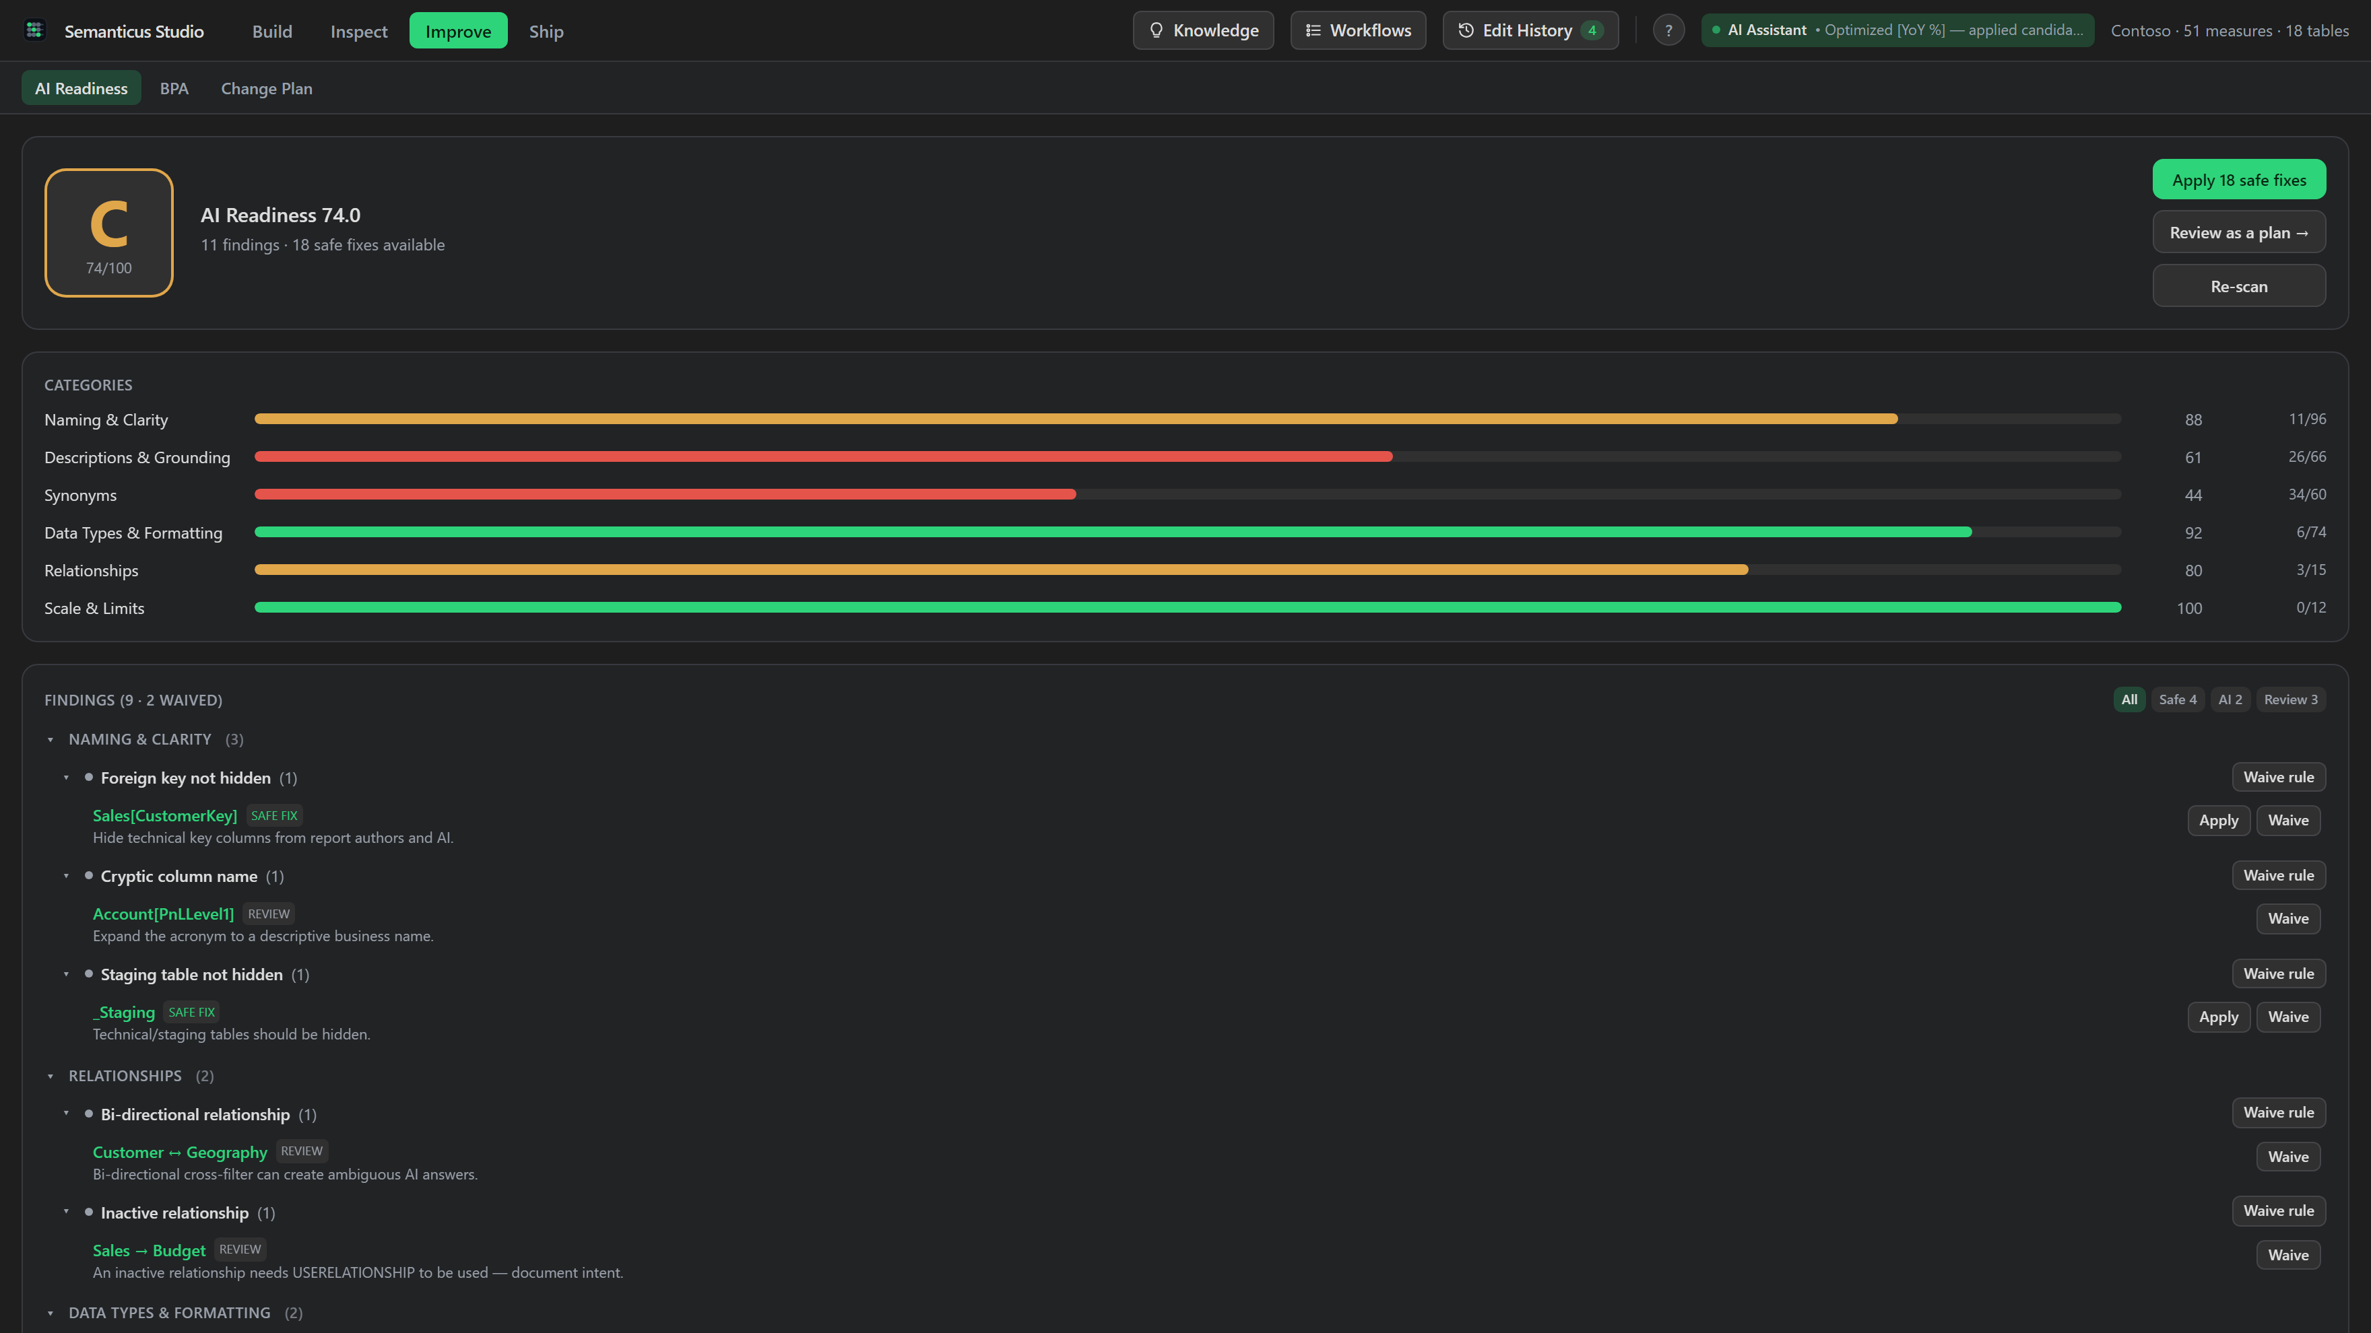Click Apply 18 safe fixes button
The width and height of the screenshot is (2371, 1333).
2238,179
